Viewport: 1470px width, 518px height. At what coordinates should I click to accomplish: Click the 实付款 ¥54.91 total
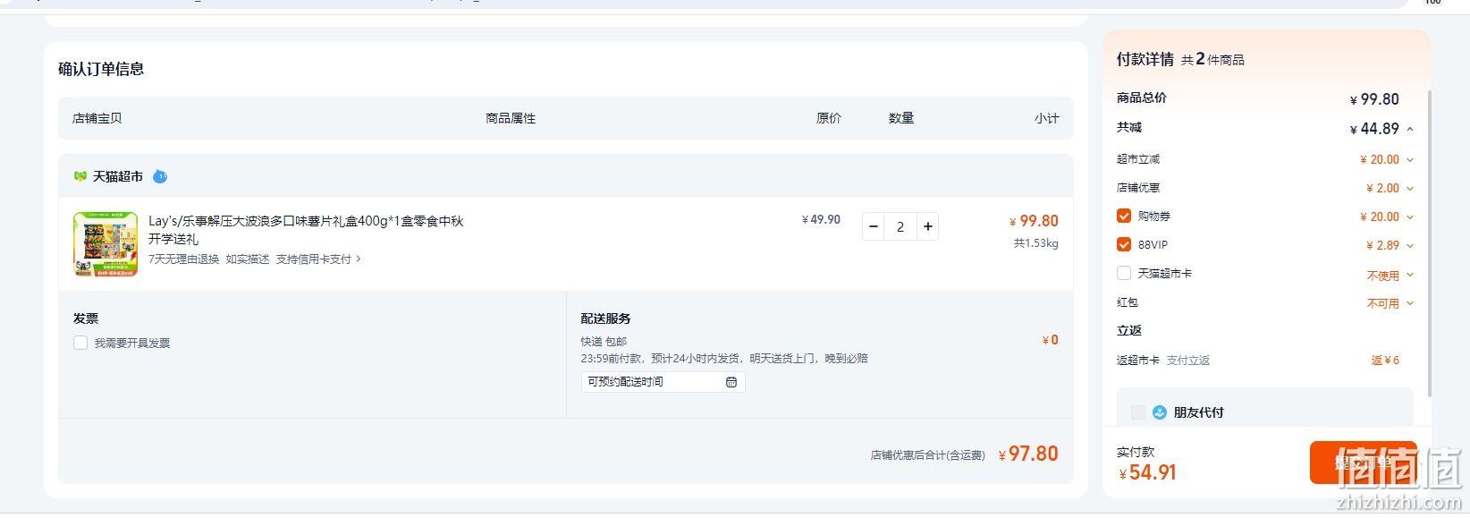pos(1147,472)
